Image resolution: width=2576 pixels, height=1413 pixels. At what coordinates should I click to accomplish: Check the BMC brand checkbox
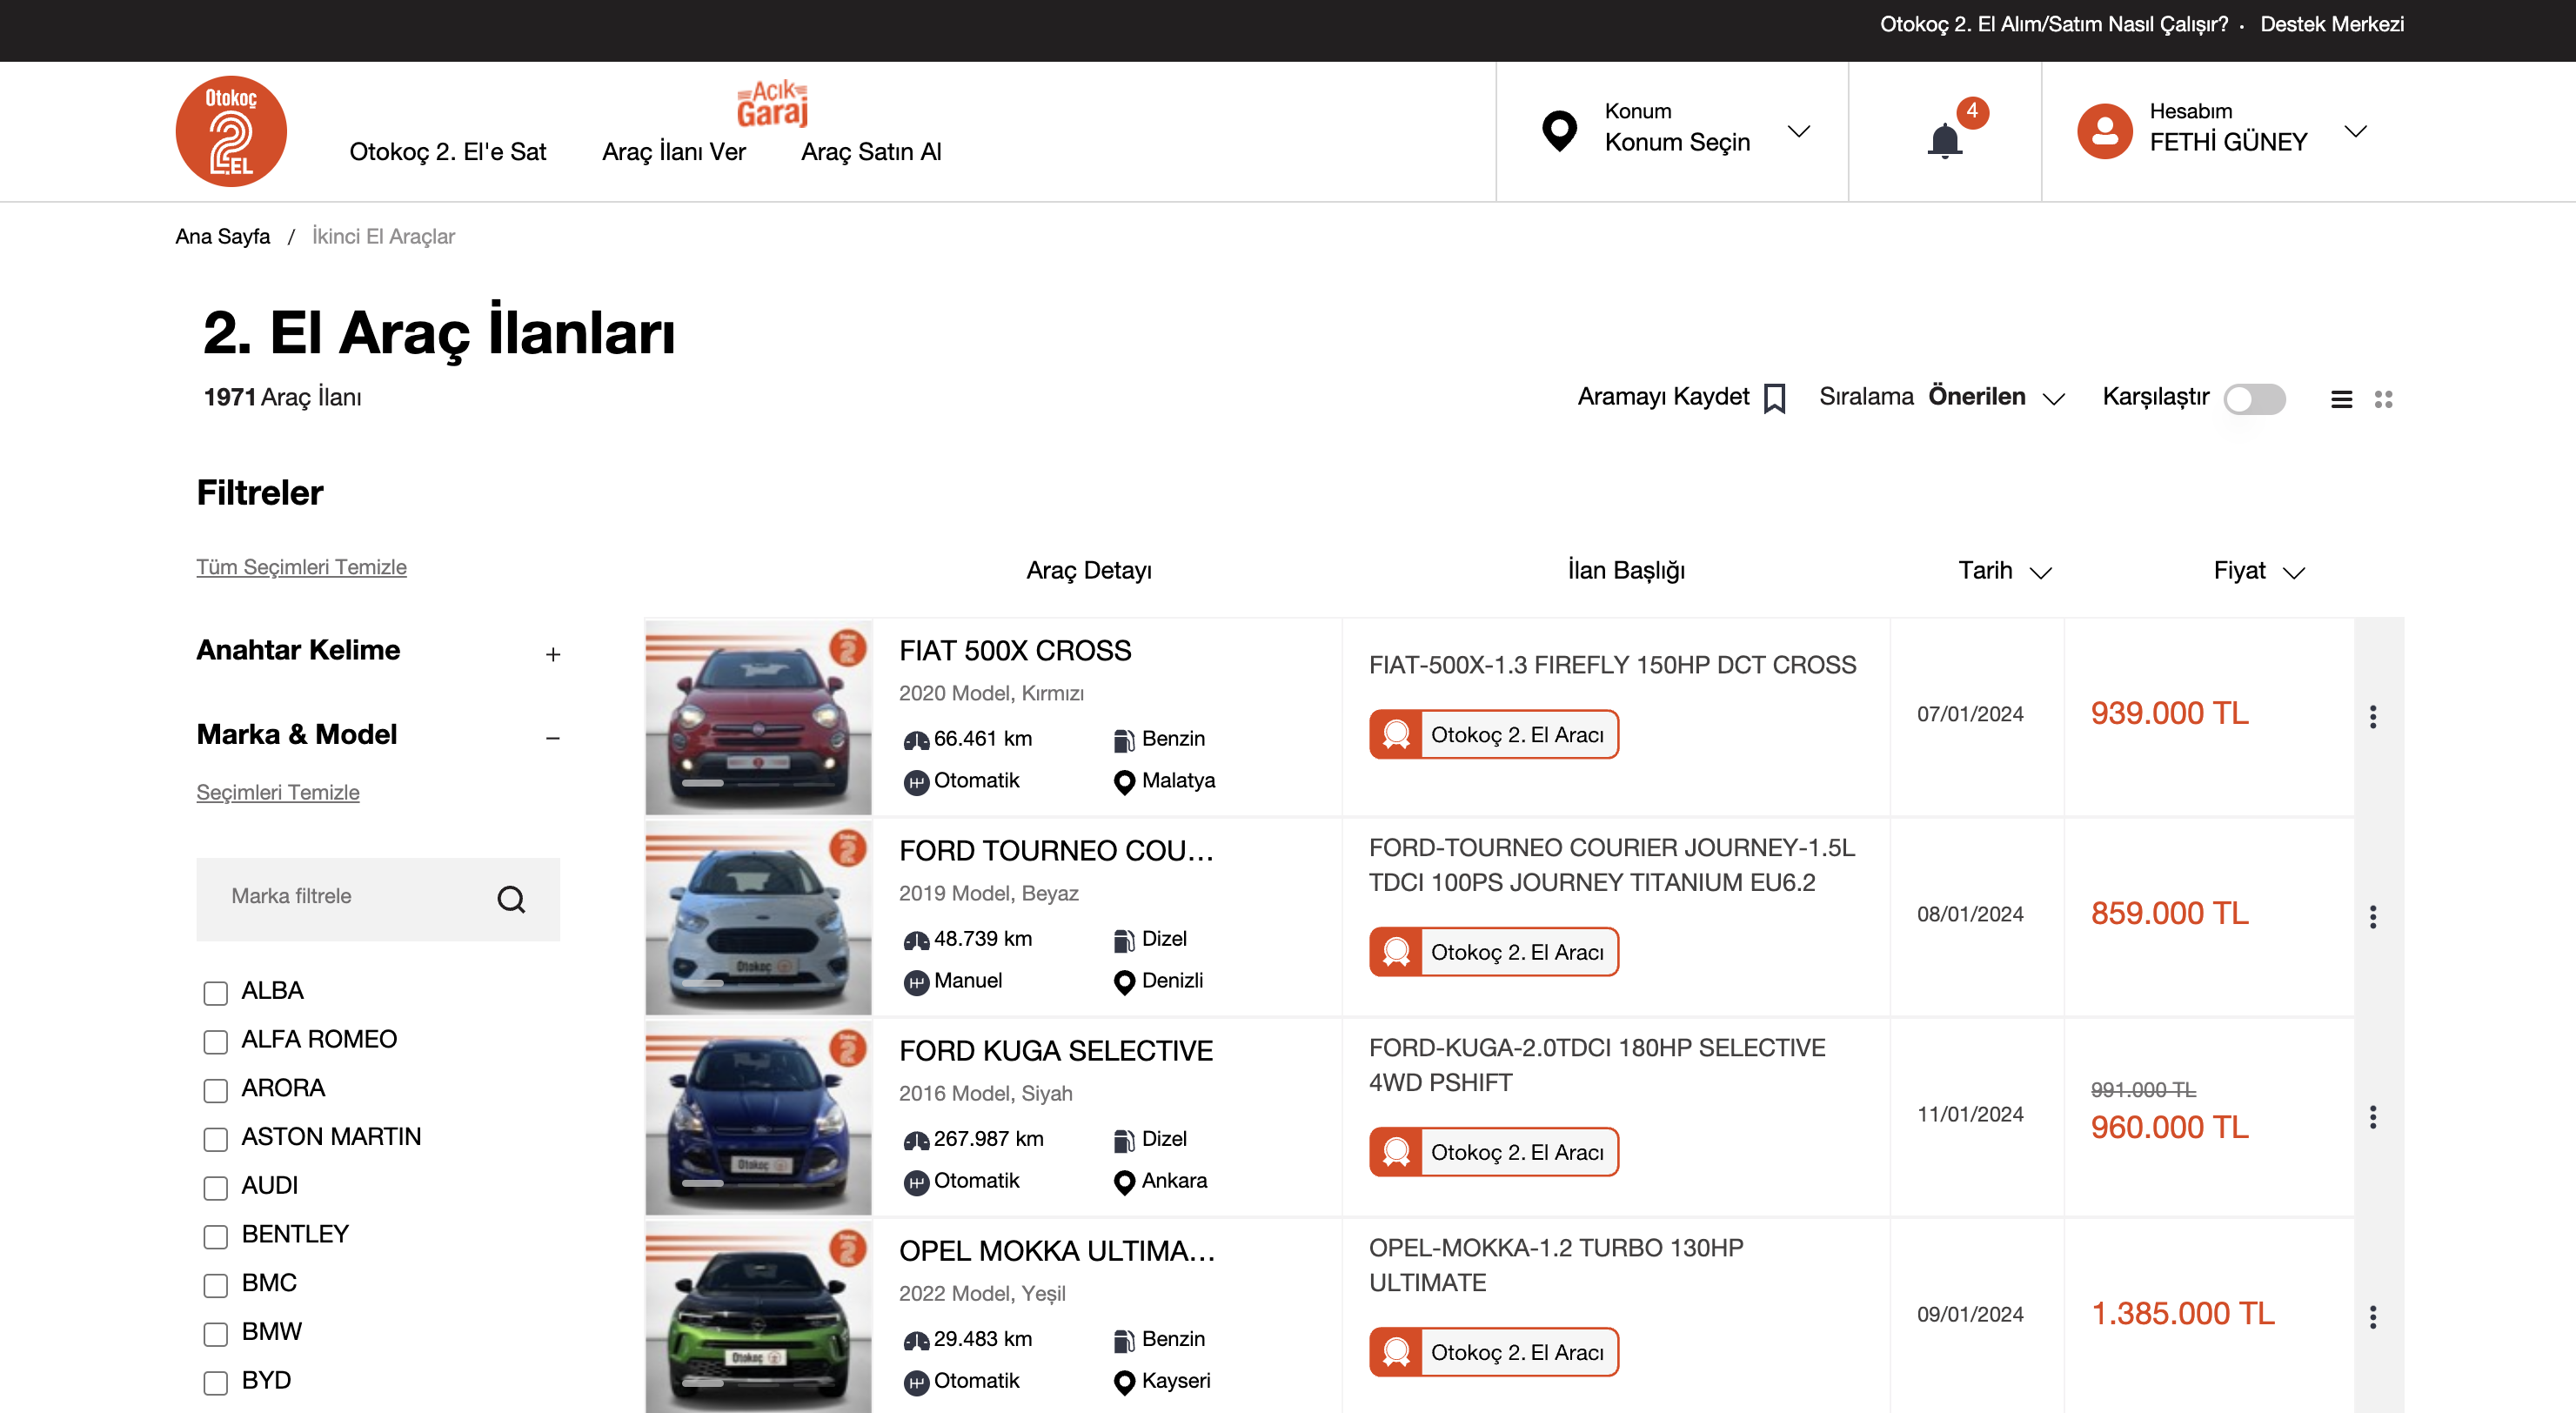tap(215, 1285)
